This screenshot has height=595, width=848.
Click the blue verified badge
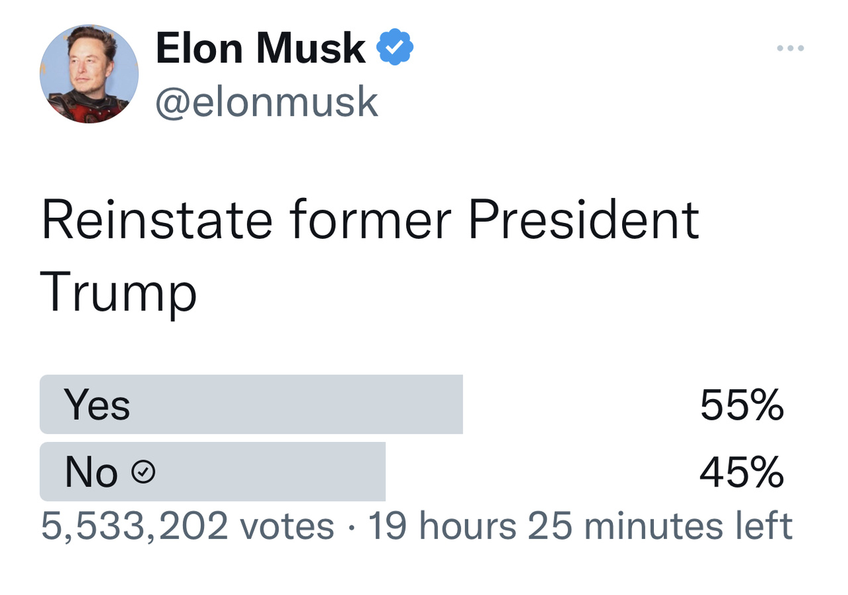[395, 48]
